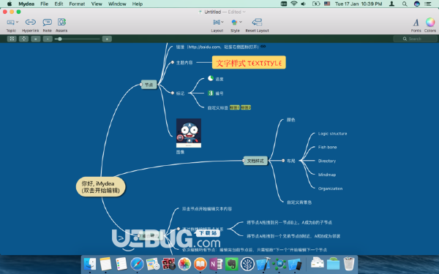Open Finder from the Dock

[x=90, y=264]
